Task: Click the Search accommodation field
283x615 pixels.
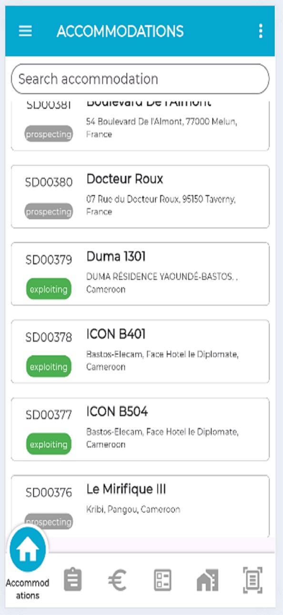Action: 140,79
